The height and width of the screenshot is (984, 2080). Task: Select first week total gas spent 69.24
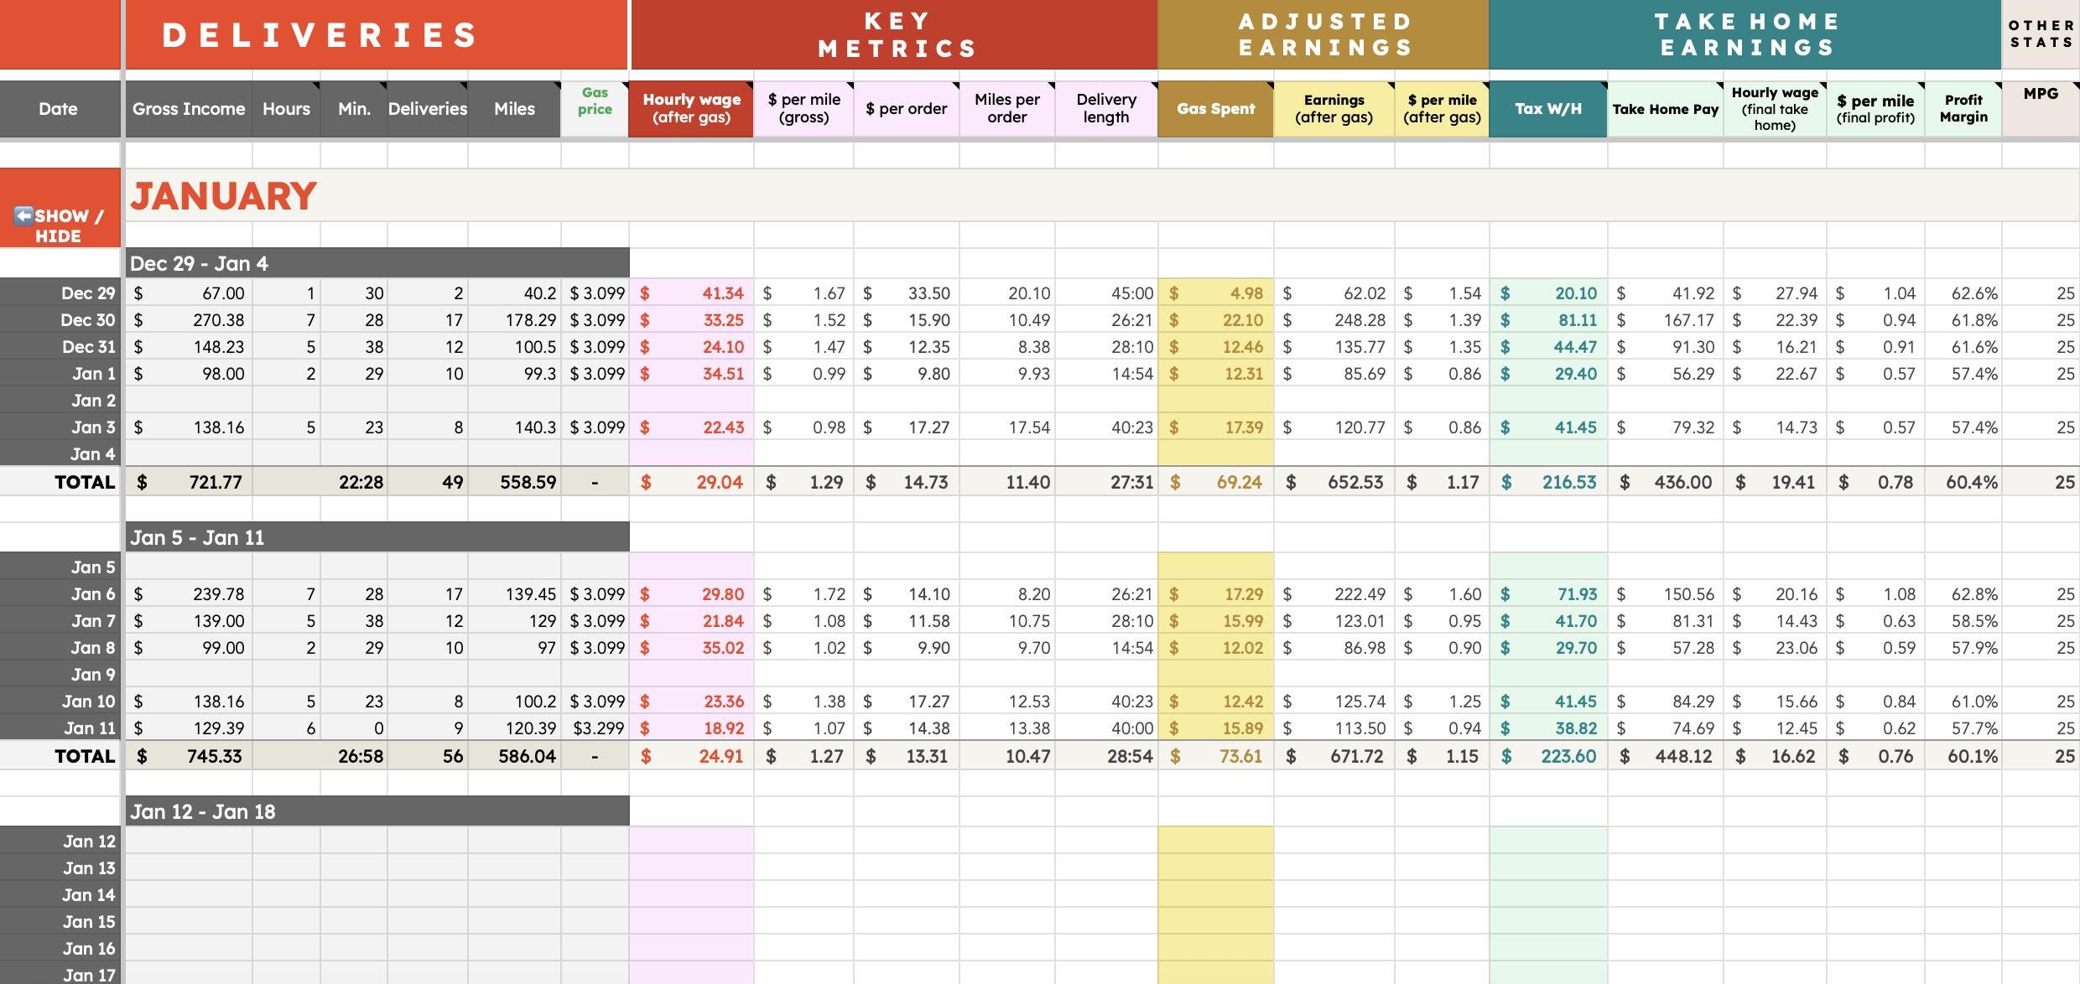point(1215,482)
